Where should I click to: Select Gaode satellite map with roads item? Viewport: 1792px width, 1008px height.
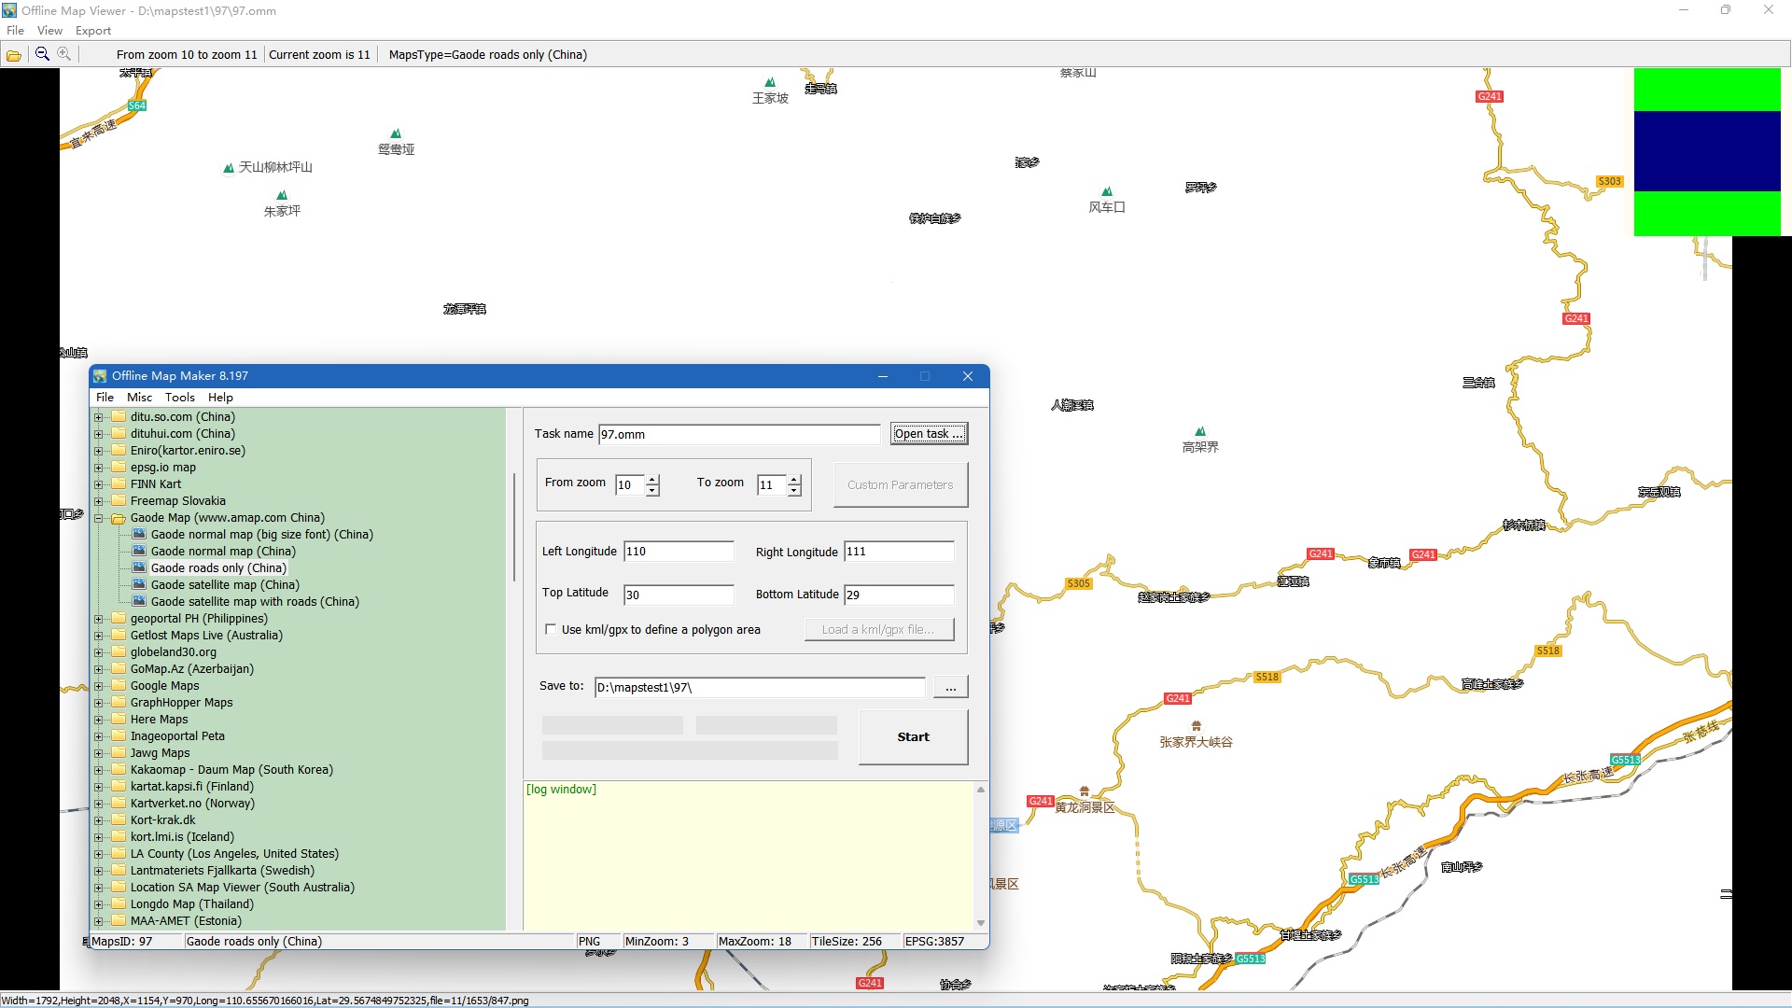[255, 602]
